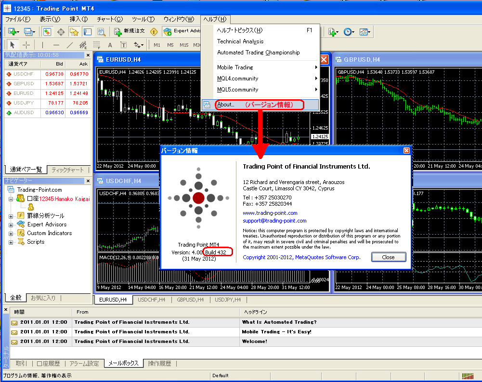
Task: Click the 新規注文 new order button
Action: point(129,31)
